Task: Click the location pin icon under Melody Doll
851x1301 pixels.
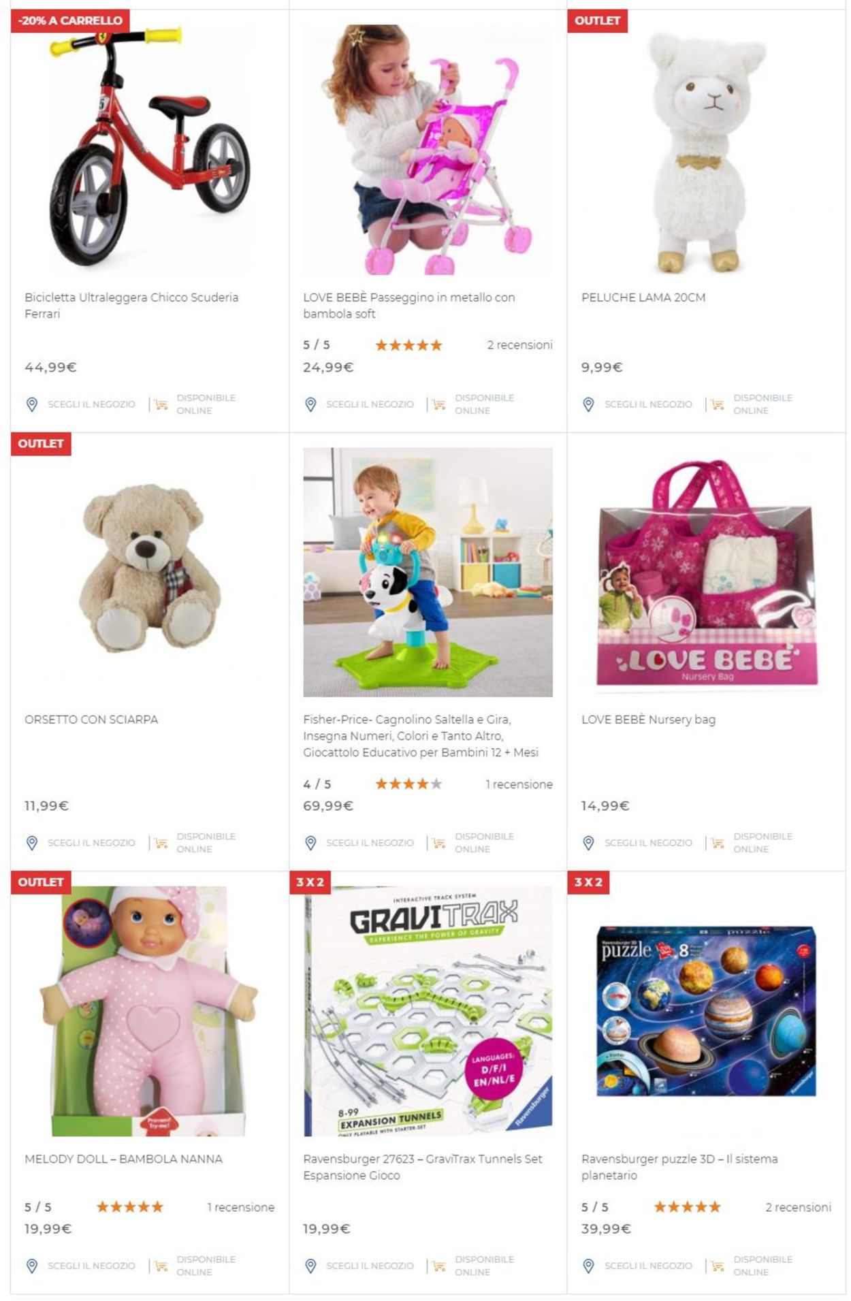Action: 31,1266
